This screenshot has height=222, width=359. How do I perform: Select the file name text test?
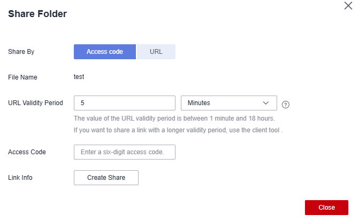pos(79,77)
